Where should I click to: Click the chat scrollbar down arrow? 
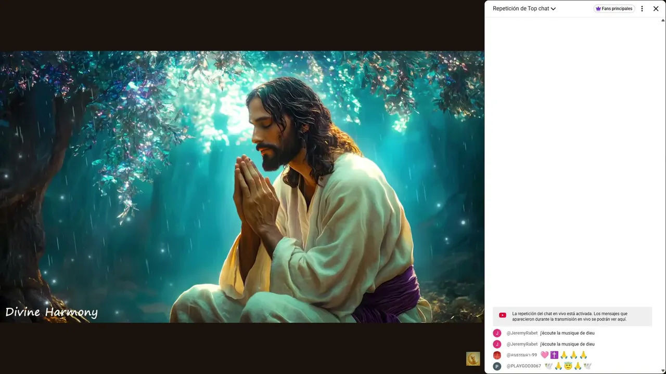[663, 370]
